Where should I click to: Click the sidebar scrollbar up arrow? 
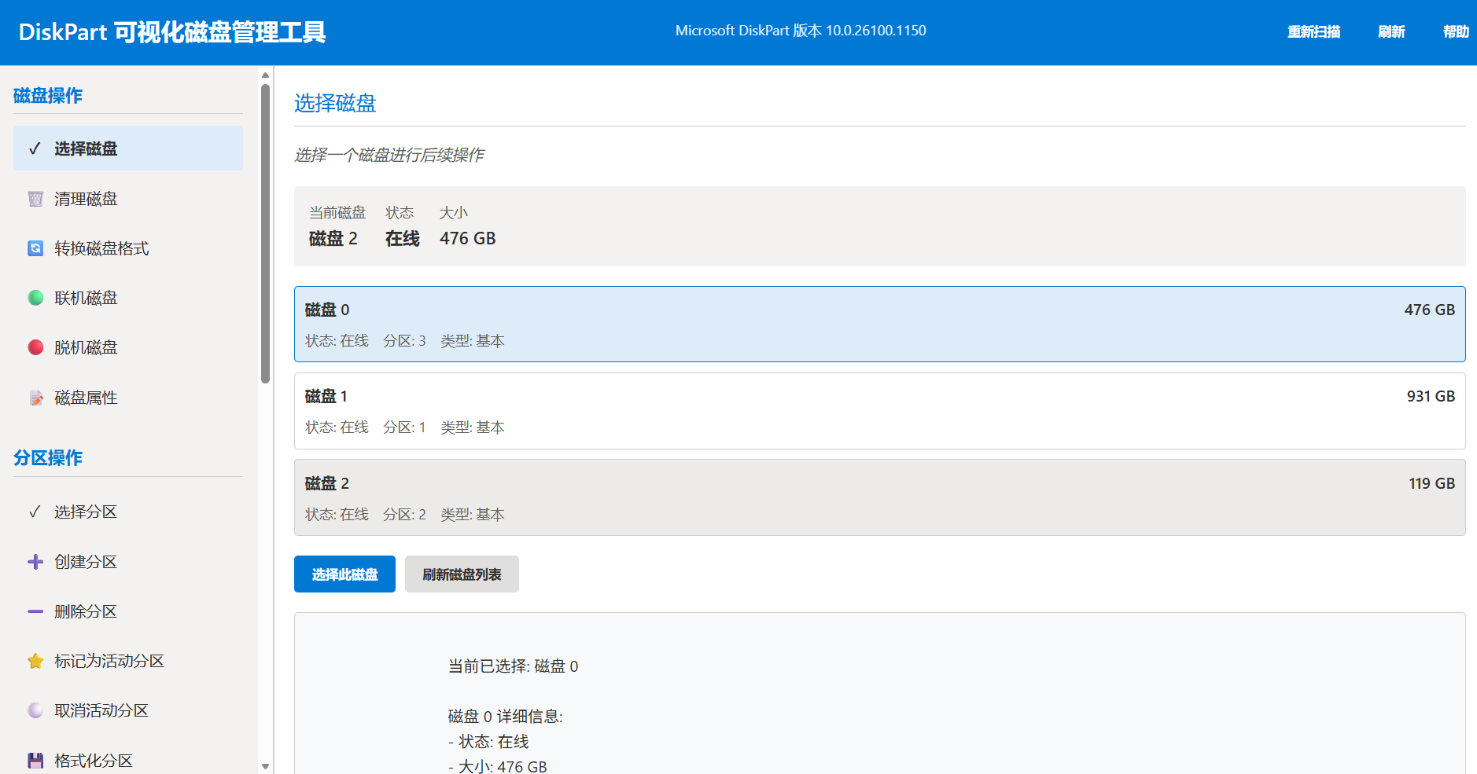click(x=265, y=75)
